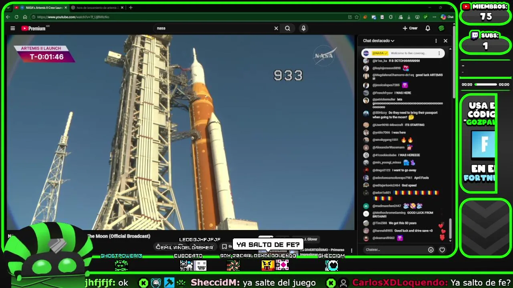This screenshot has height=288, width=513.
Task: Open a new browser tab
Action: coord(131,8)
